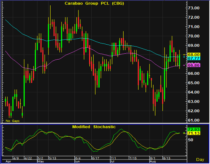
Task: Click the 7/15 date marker
Action: click(x=133, y=158)
